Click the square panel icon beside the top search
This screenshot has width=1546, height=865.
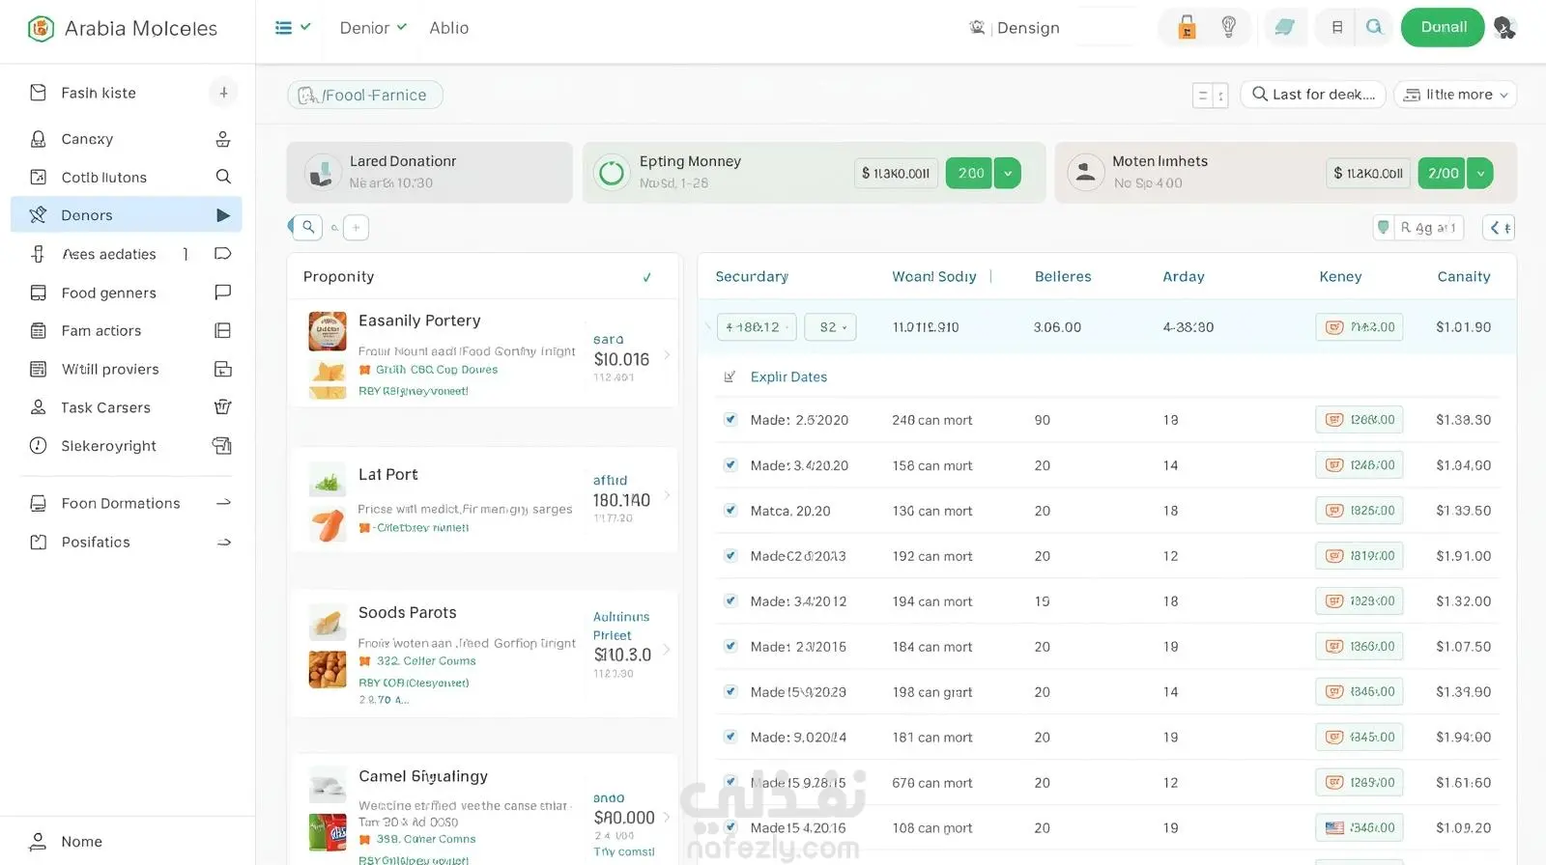[x=1337, y=27]
